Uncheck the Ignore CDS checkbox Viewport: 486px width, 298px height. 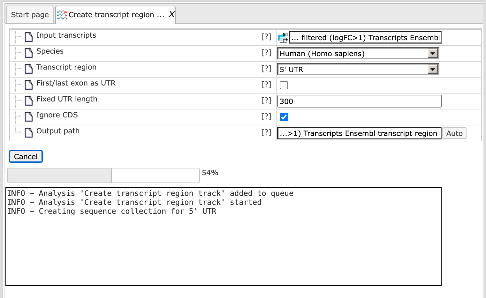[x=284, y=117]
